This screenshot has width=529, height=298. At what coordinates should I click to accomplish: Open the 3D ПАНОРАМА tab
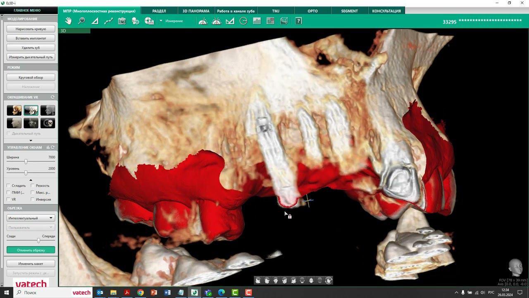[x=196, y=11]
